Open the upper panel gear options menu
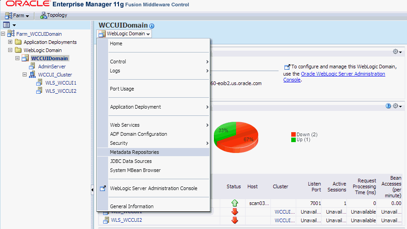Screen dimensions: 407x229 point(397,52)
